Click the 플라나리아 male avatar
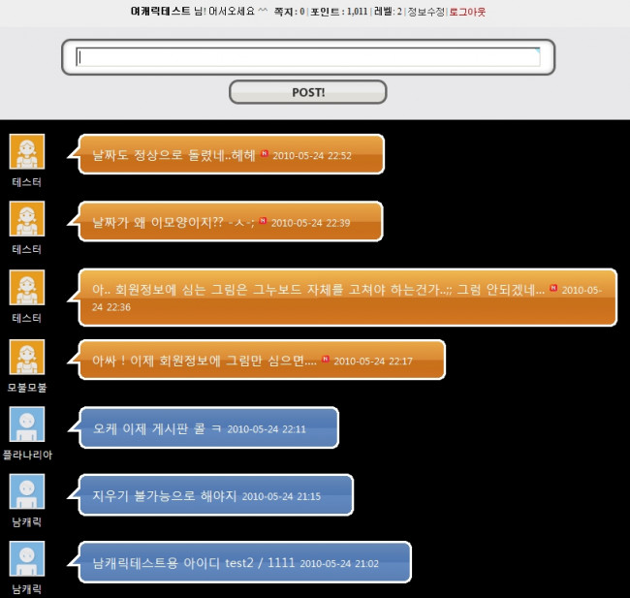This screenshot has height=598, width=630. click(27, 424)
